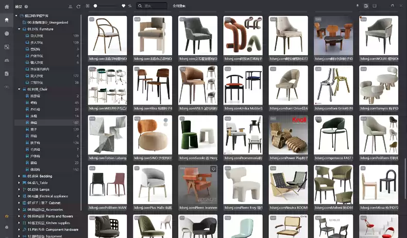
Task: Click the magnifier icon in the search box
Action: click(140, 6)
